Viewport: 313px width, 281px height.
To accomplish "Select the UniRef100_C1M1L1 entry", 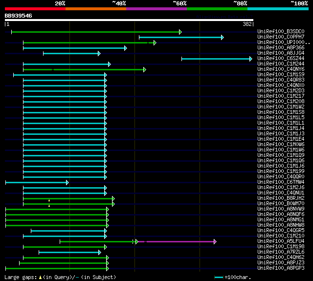I will point(281,123).
